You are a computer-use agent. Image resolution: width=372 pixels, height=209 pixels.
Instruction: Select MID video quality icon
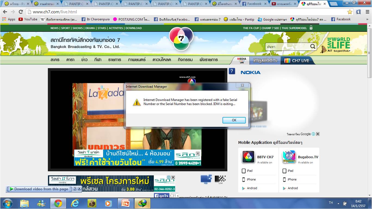[206, 179]
